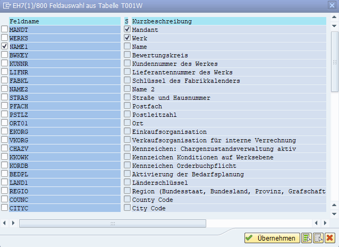Click description 'Name 2'

143,89
